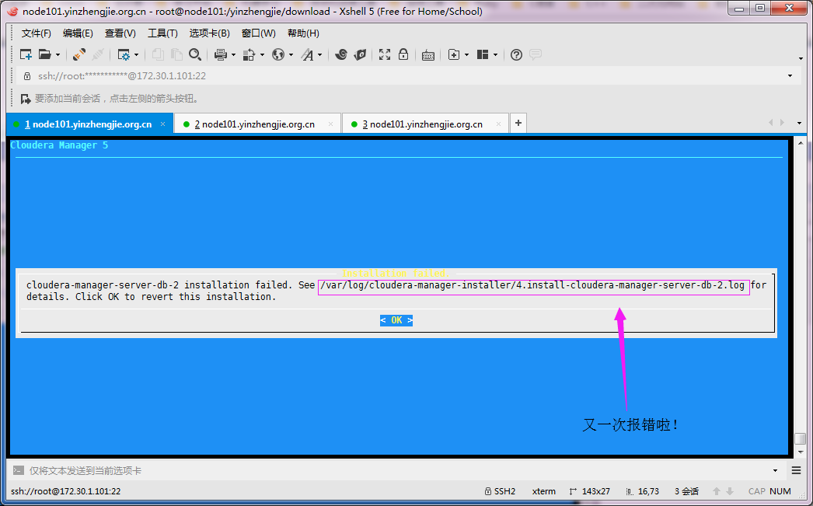Click the Tab arrangement layout icon
Screen dimensions: 813x506
(x=483, y=54)
